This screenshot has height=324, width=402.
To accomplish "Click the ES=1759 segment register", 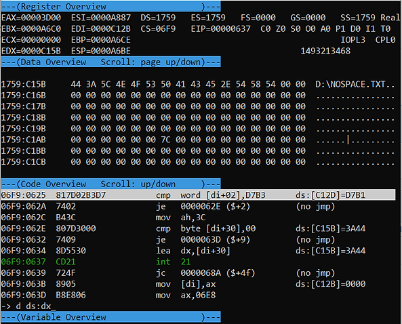I will click(x=208, y=18).
